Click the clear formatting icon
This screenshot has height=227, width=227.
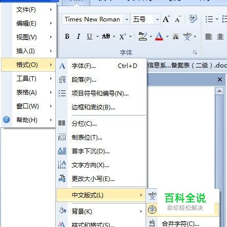click(193, 19)
